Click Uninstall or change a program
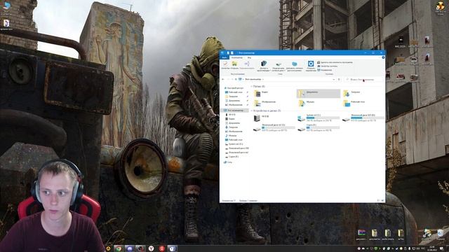Screen dimensions: 449x252 (x=335, y=62)
